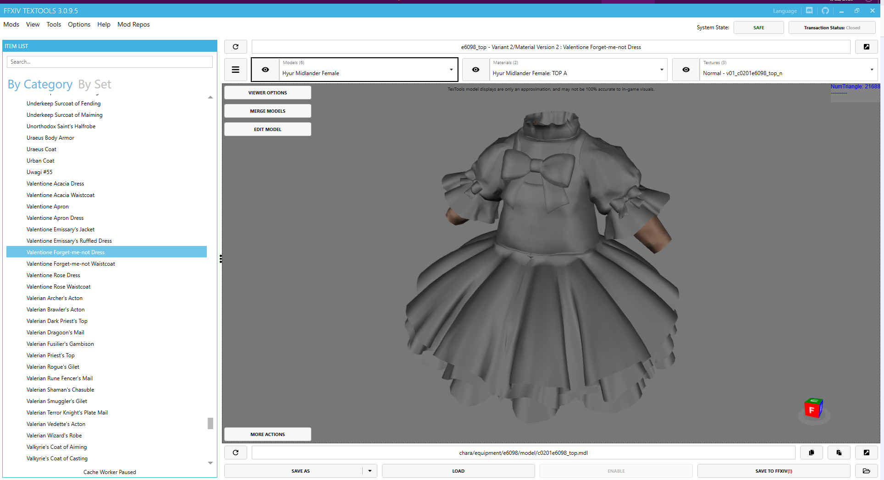This screenshot has height=480, width=884.
Task: Click the refresh icon beside the model file path
Action: coord(236,453)
